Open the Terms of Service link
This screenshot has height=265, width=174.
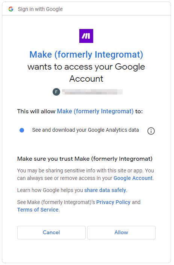38,210
